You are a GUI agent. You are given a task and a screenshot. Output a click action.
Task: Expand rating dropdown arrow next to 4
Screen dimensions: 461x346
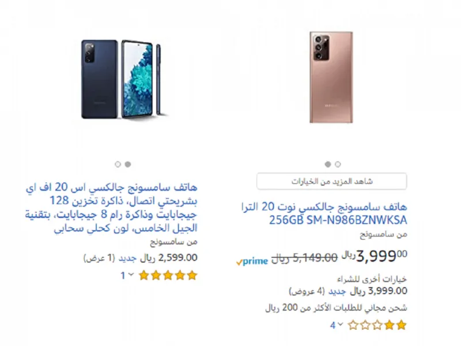click(x=341, y=324)
